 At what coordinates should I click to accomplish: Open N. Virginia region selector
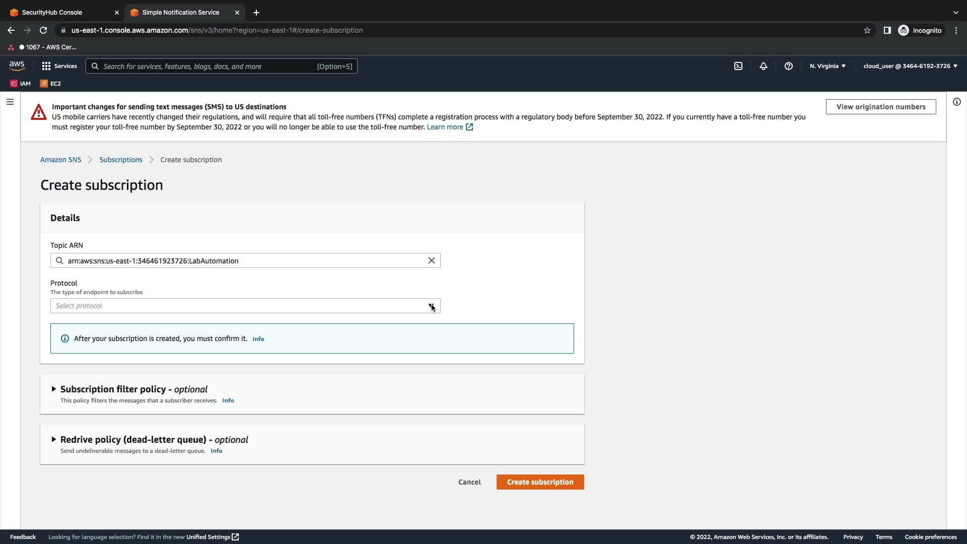[x=827, y=66]
